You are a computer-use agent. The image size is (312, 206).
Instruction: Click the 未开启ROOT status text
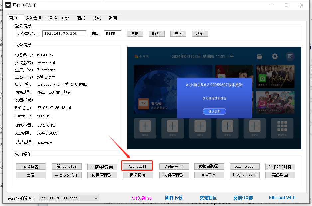(47, 133)
